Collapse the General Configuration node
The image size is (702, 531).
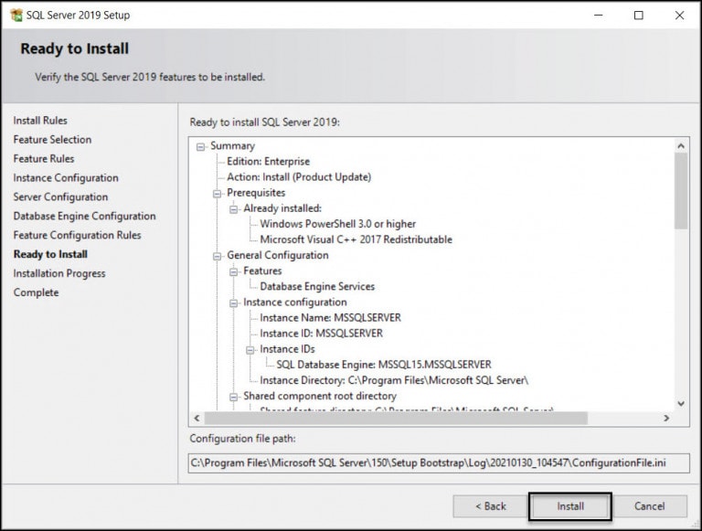(x=218, y=257)
